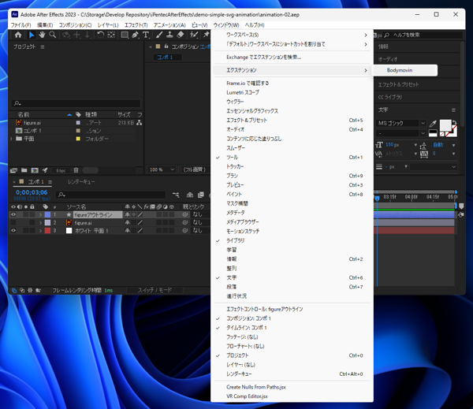Toggle コンポジション: コンポ 1 menu item
The width and height of the screenshot is (473, 409).
click(292, 318)
